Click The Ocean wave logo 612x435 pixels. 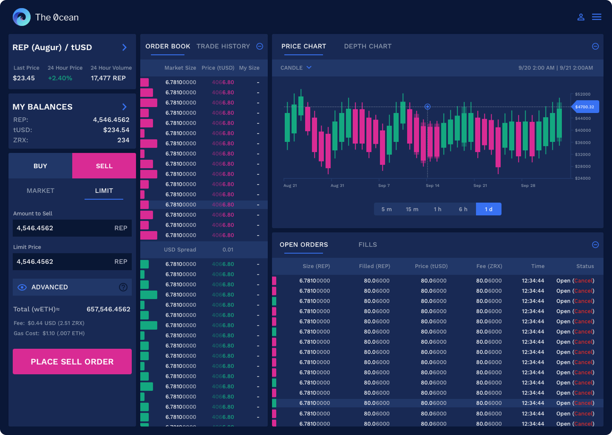pyautogui.click(x=22, y=17)
